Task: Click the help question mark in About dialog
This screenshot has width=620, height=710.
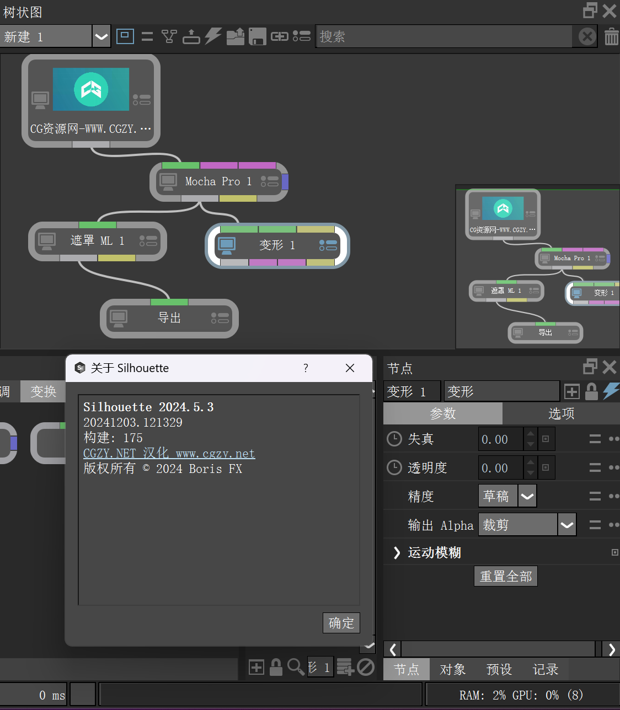Action: (x=306, y=368)
